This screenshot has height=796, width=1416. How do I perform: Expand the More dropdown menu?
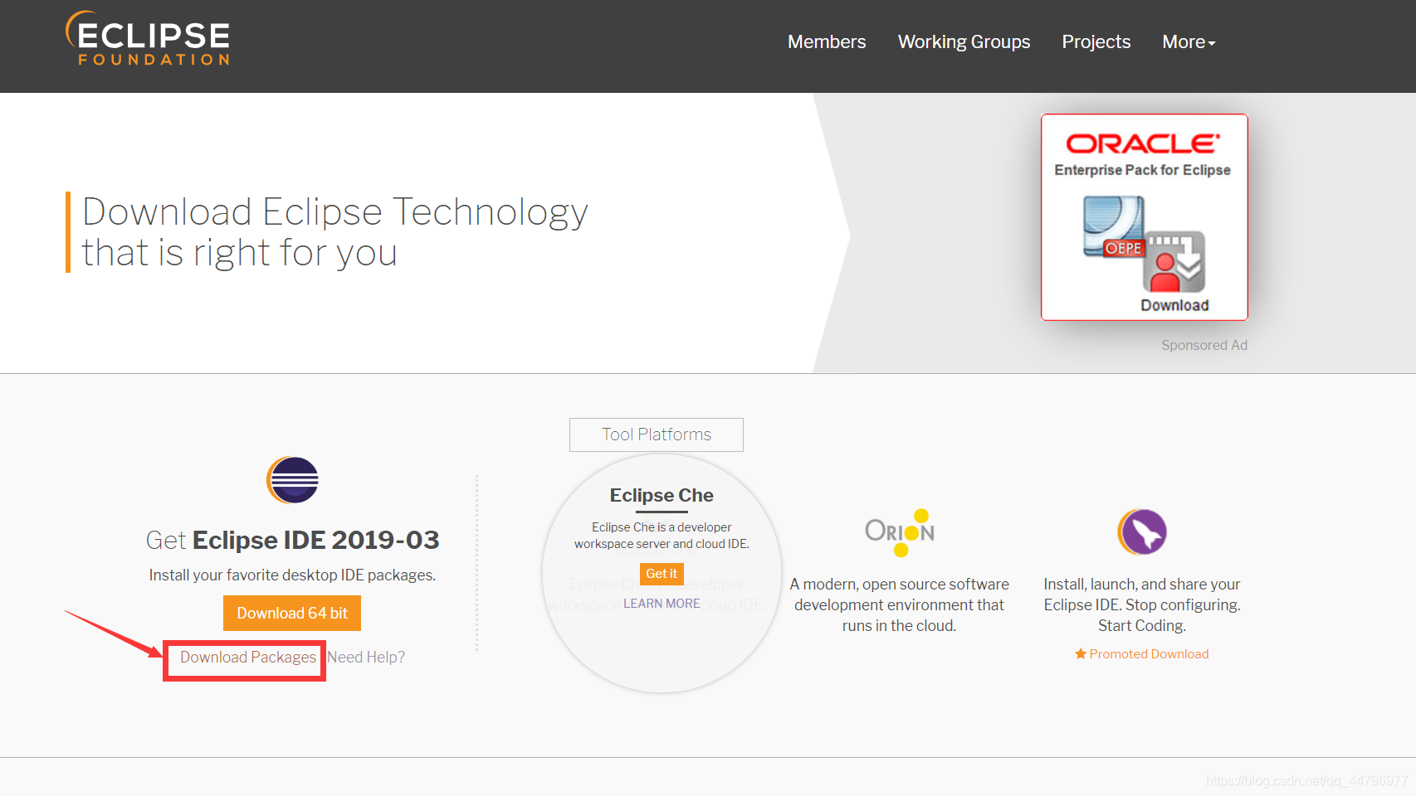click(1189, 41)
